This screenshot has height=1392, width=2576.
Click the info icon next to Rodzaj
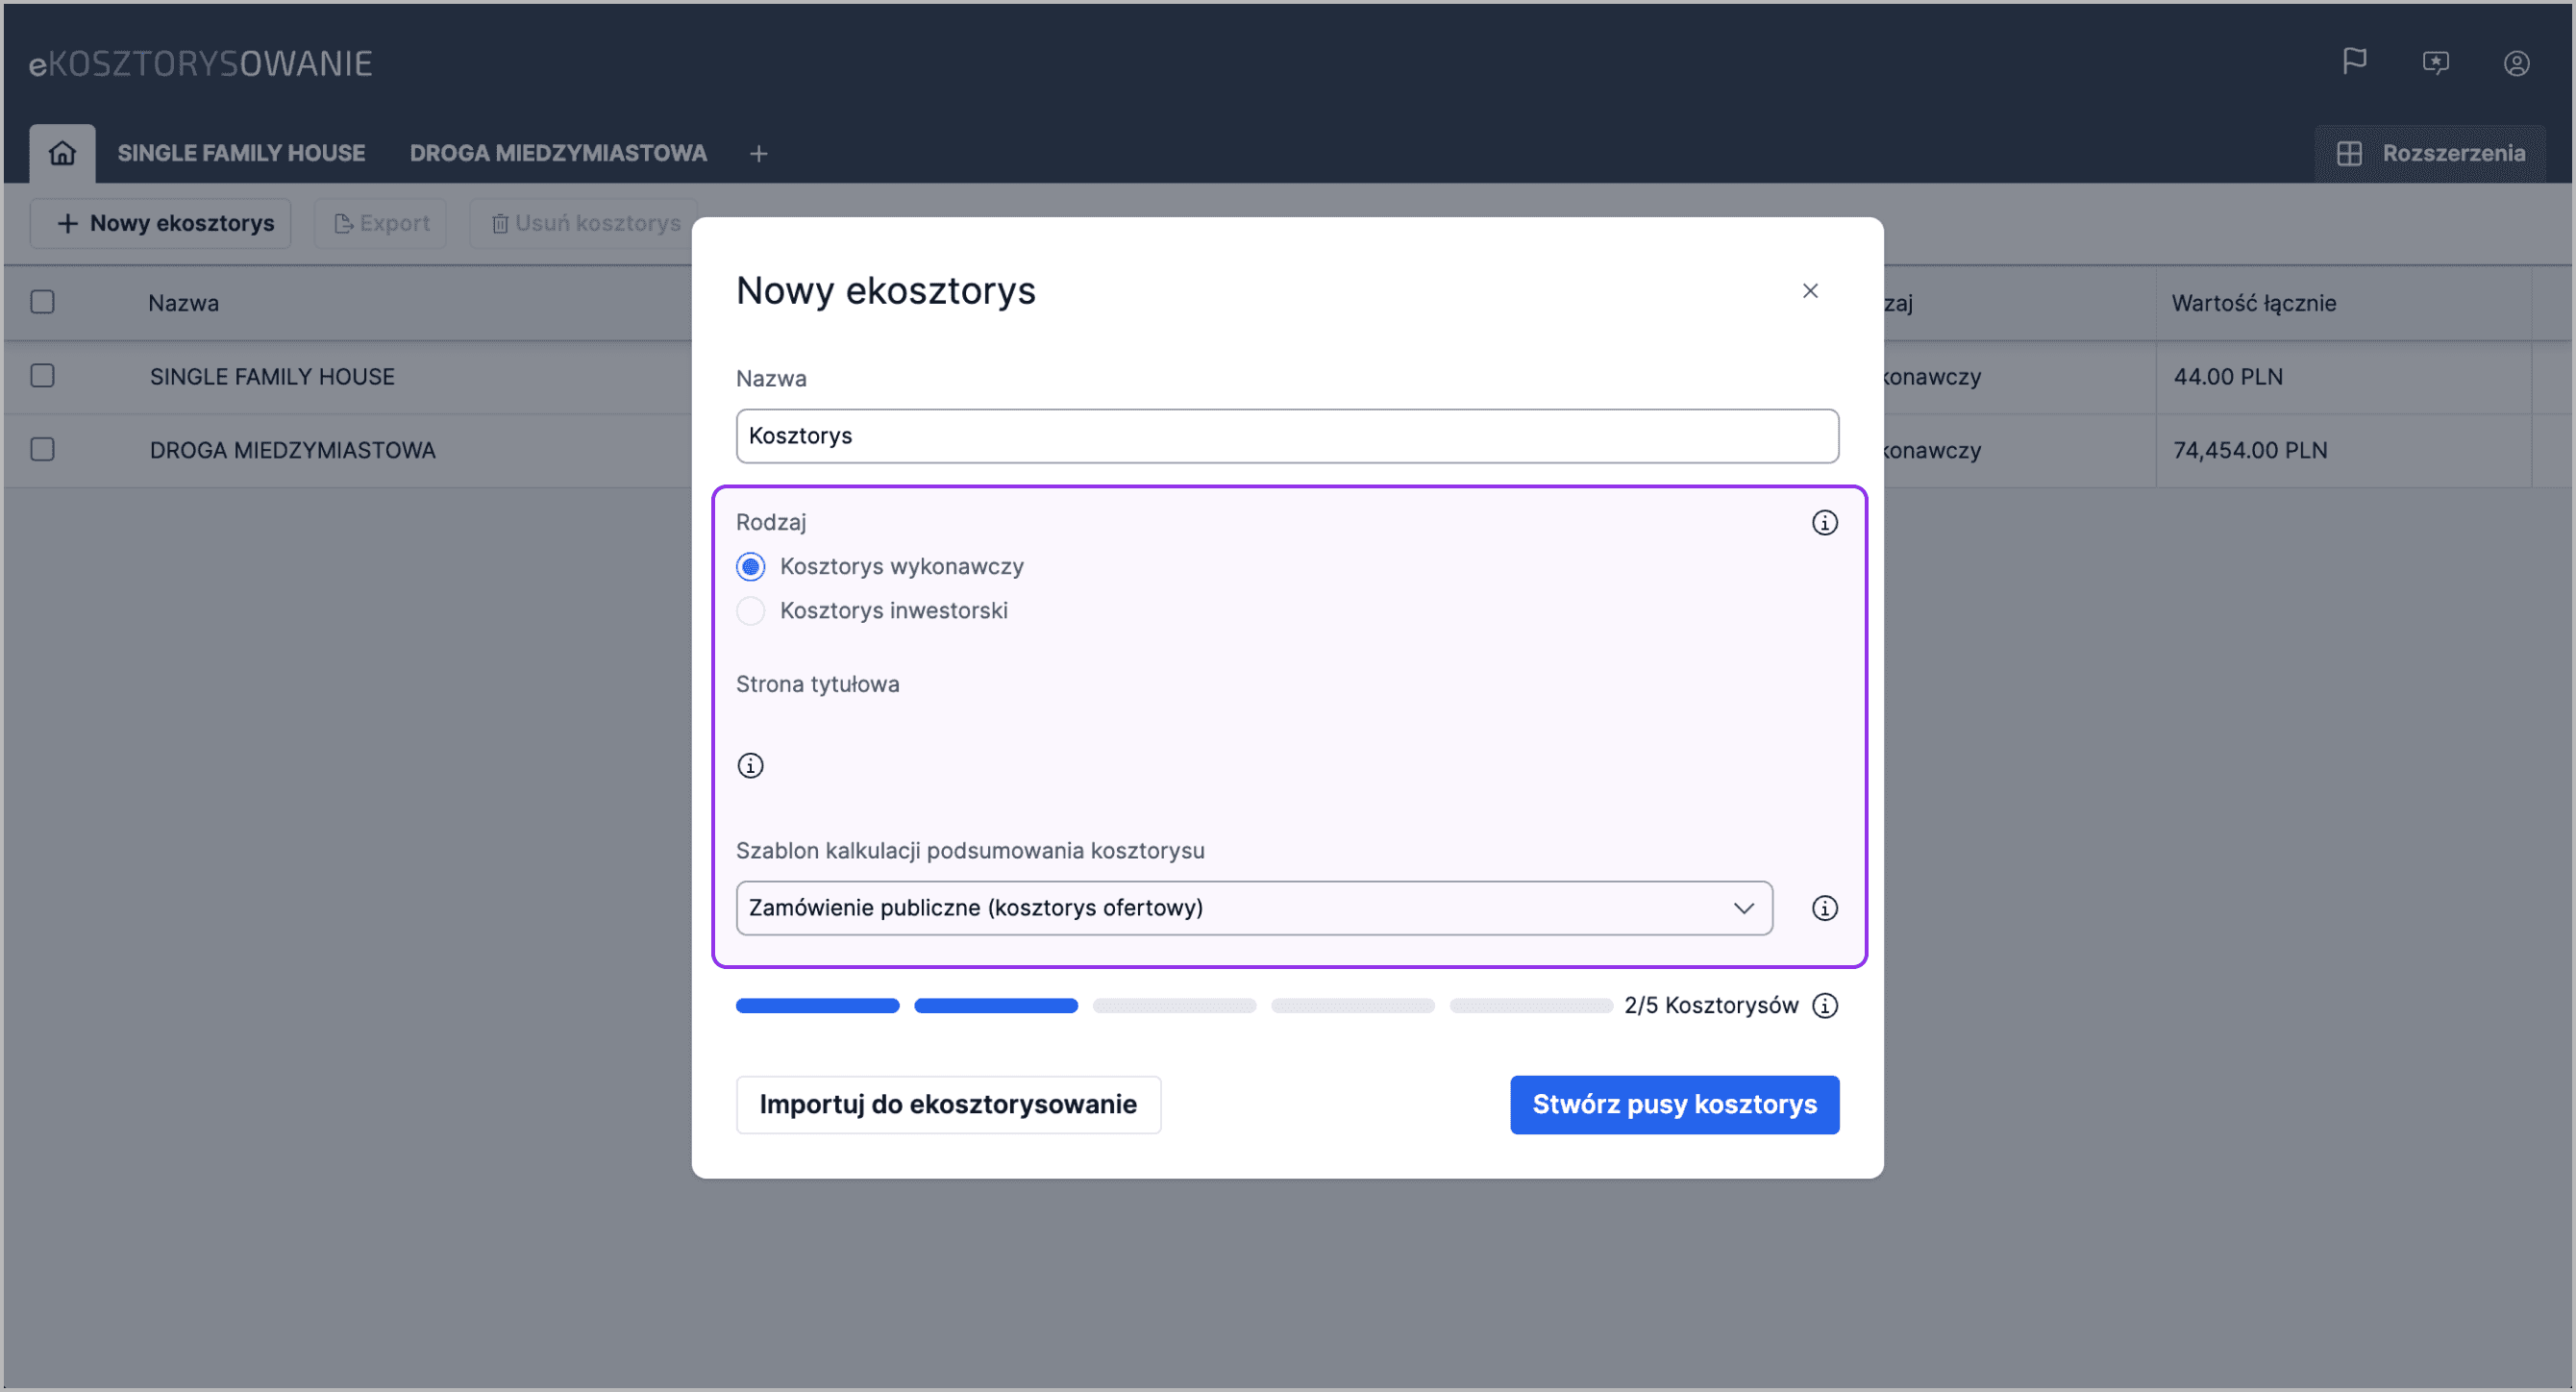(1824, 523)
